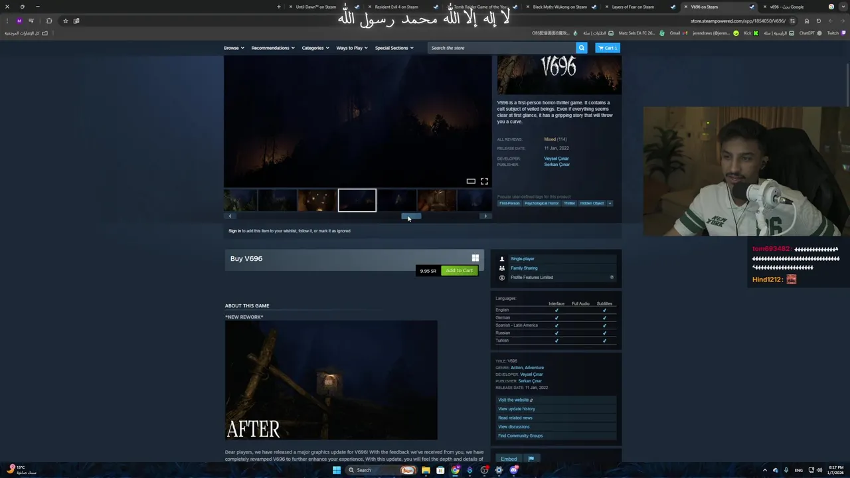Expand more tags with plus button
The image size is (850, 478).
[610, 203]
